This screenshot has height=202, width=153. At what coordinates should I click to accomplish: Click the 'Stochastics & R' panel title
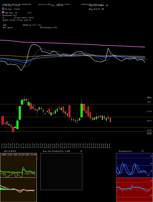pyautogui.click(x=125, y=151)
